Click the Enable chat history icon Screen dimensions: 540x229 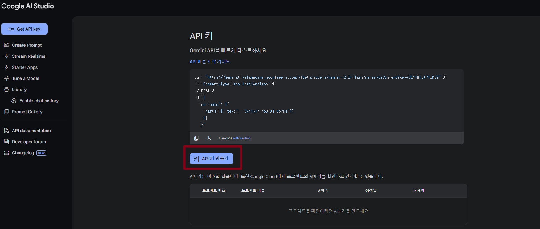(14, 101)
